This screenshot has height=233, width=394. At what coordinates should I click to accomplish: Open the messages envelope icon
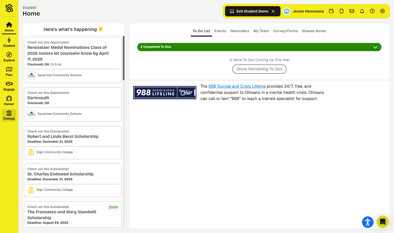352,11
